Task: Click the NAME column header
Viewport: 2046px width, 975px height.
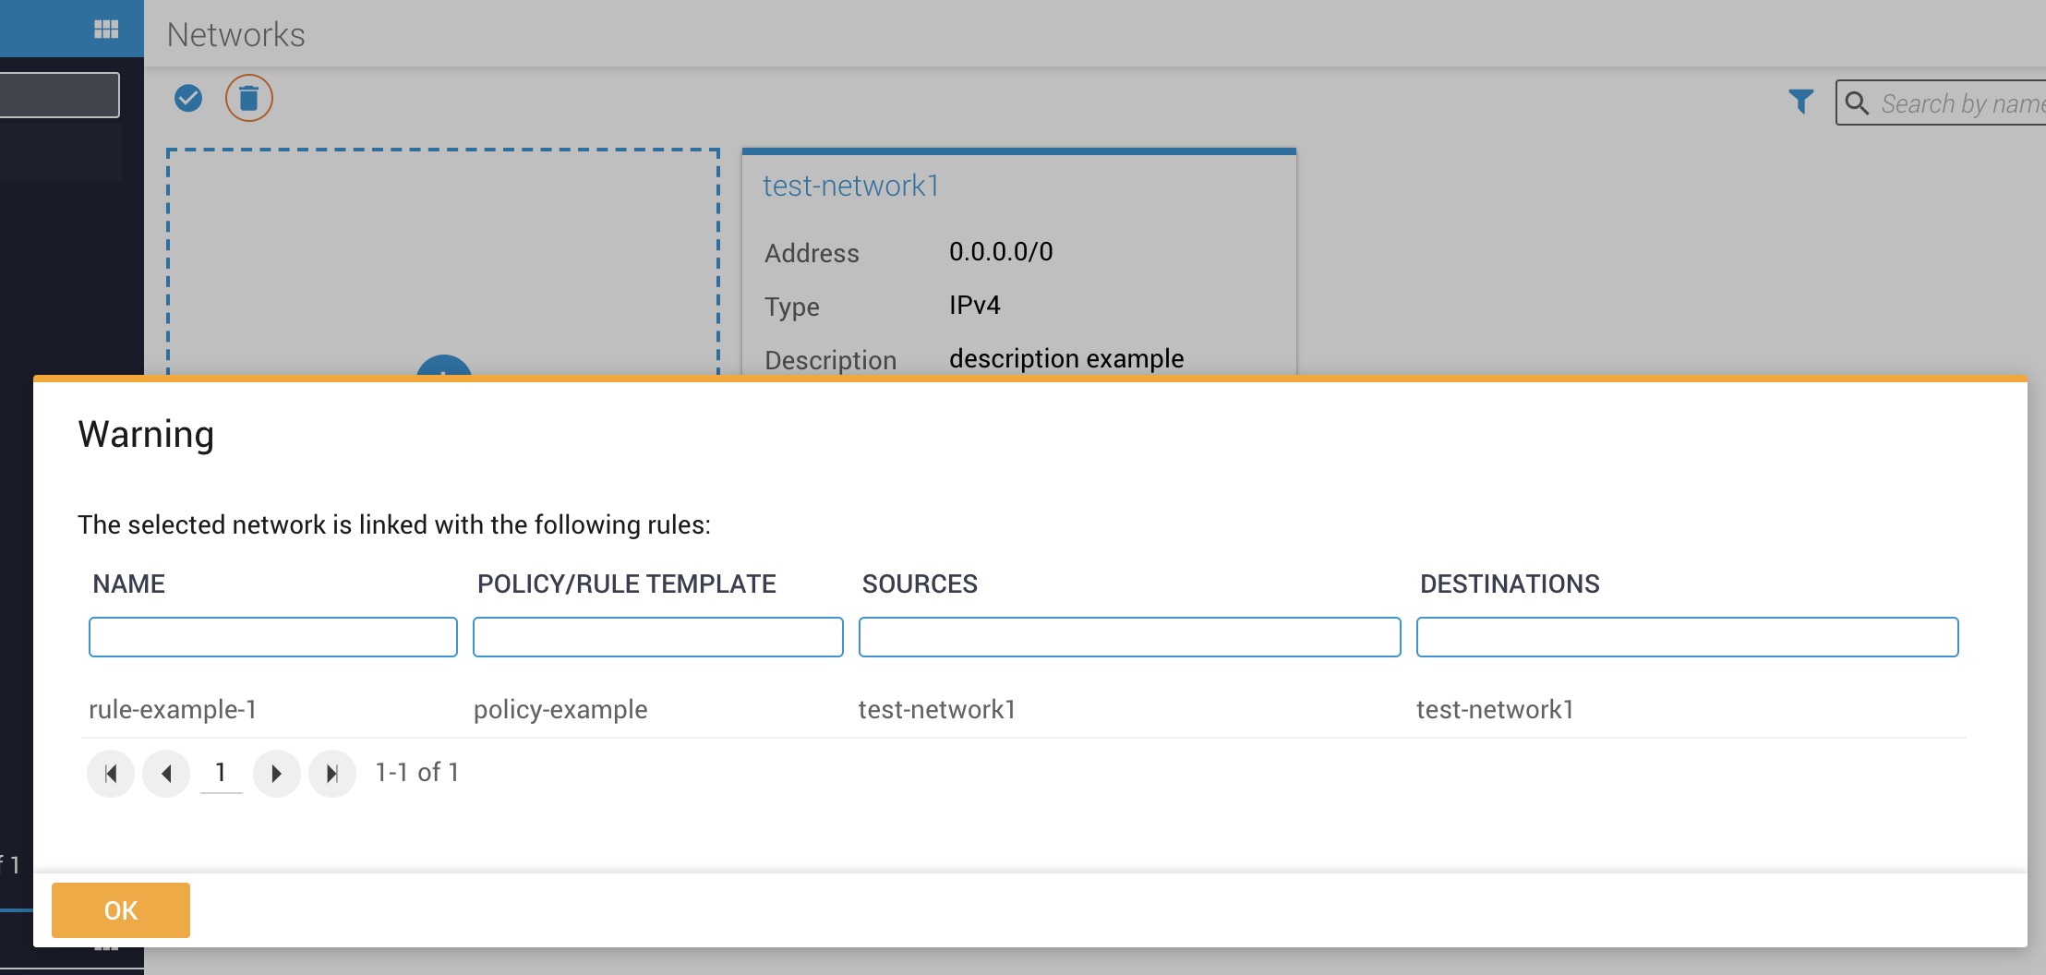Action: (128, 584)
